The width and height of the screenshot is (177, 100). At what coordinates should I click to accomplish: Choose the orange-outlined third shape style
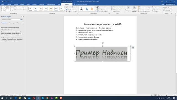pos(41,9)
